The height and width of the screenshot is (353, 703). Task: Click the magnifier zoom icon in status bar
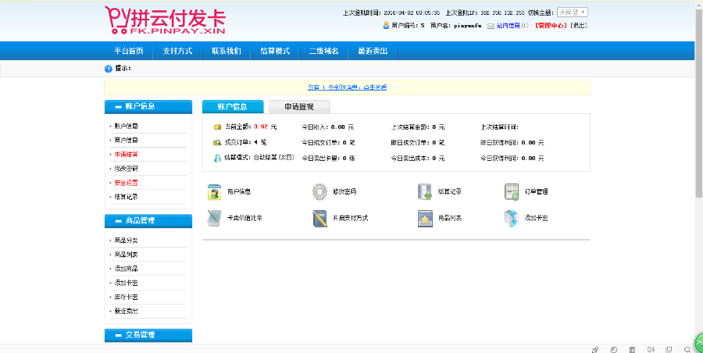pos(687,349)
